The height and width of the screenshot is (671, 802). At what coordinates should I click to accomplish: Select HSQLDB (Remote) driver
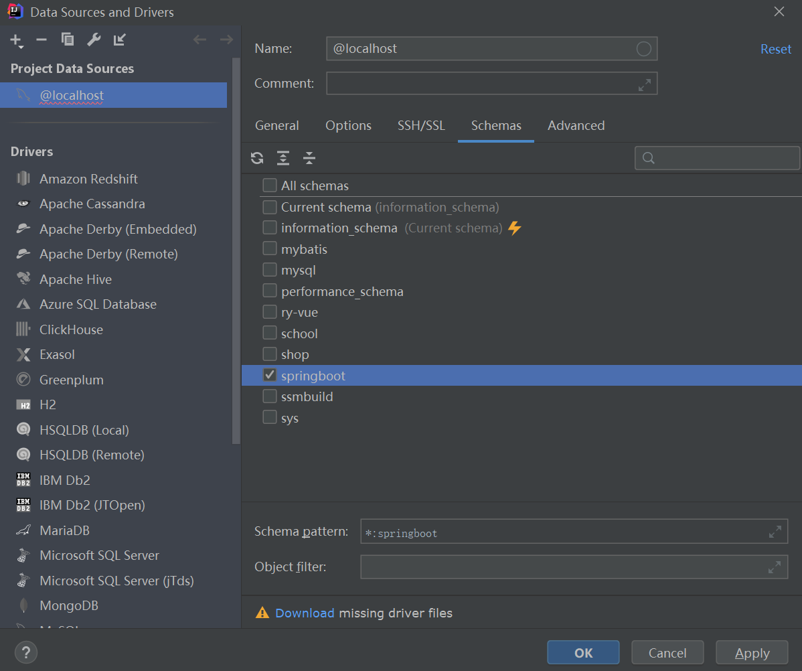tap(92, 455)
